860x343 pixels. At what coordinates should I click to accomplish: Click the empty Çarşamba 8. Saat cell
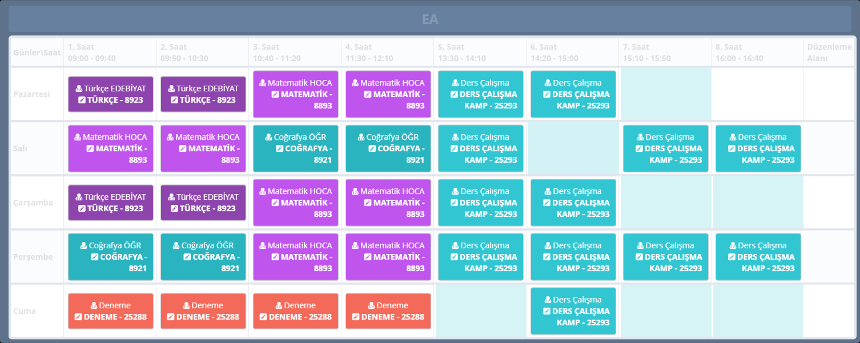(x=758, y=203)
